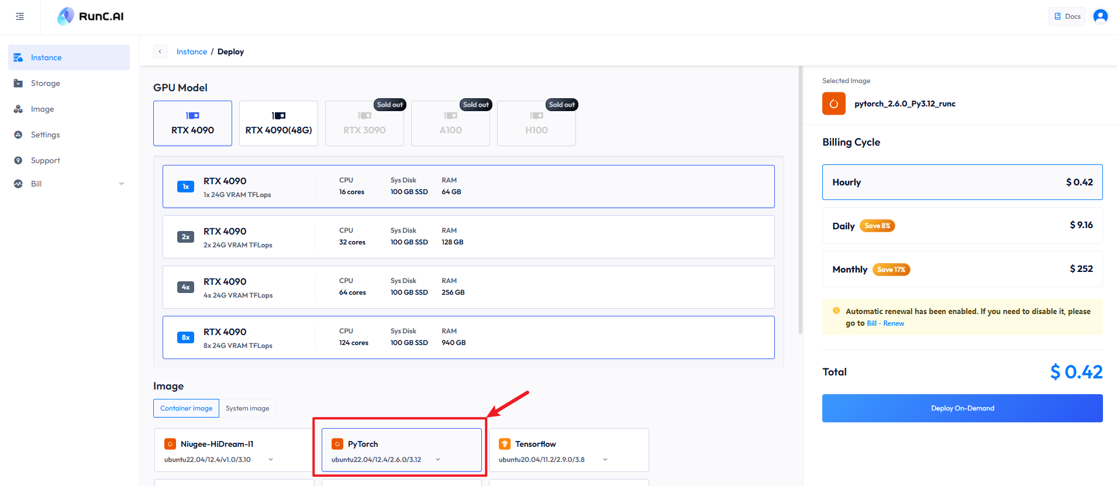Click the Storage sidebar icon
The height and width of the screenshot is (486, 1117).
click(x=18, y=83)
